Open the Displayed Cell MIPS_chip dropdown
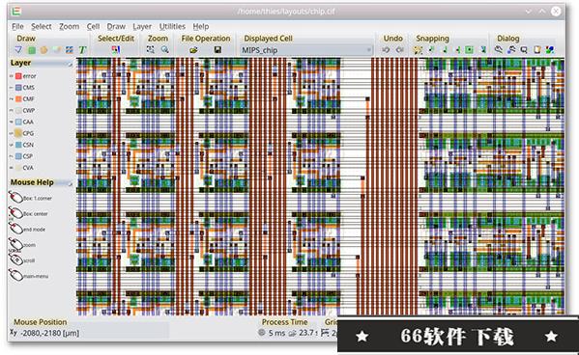The image size is (579, 355). tap(306, 50)
